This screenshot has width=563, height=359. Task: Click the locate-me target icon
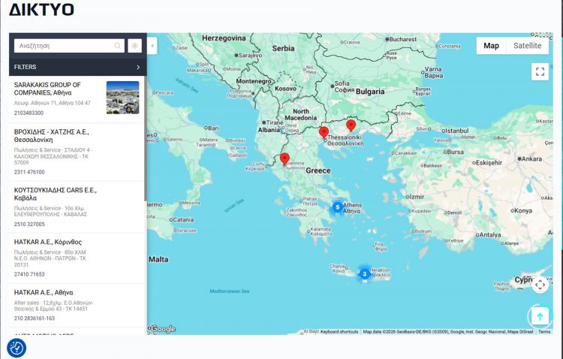(x=134, y=46)
